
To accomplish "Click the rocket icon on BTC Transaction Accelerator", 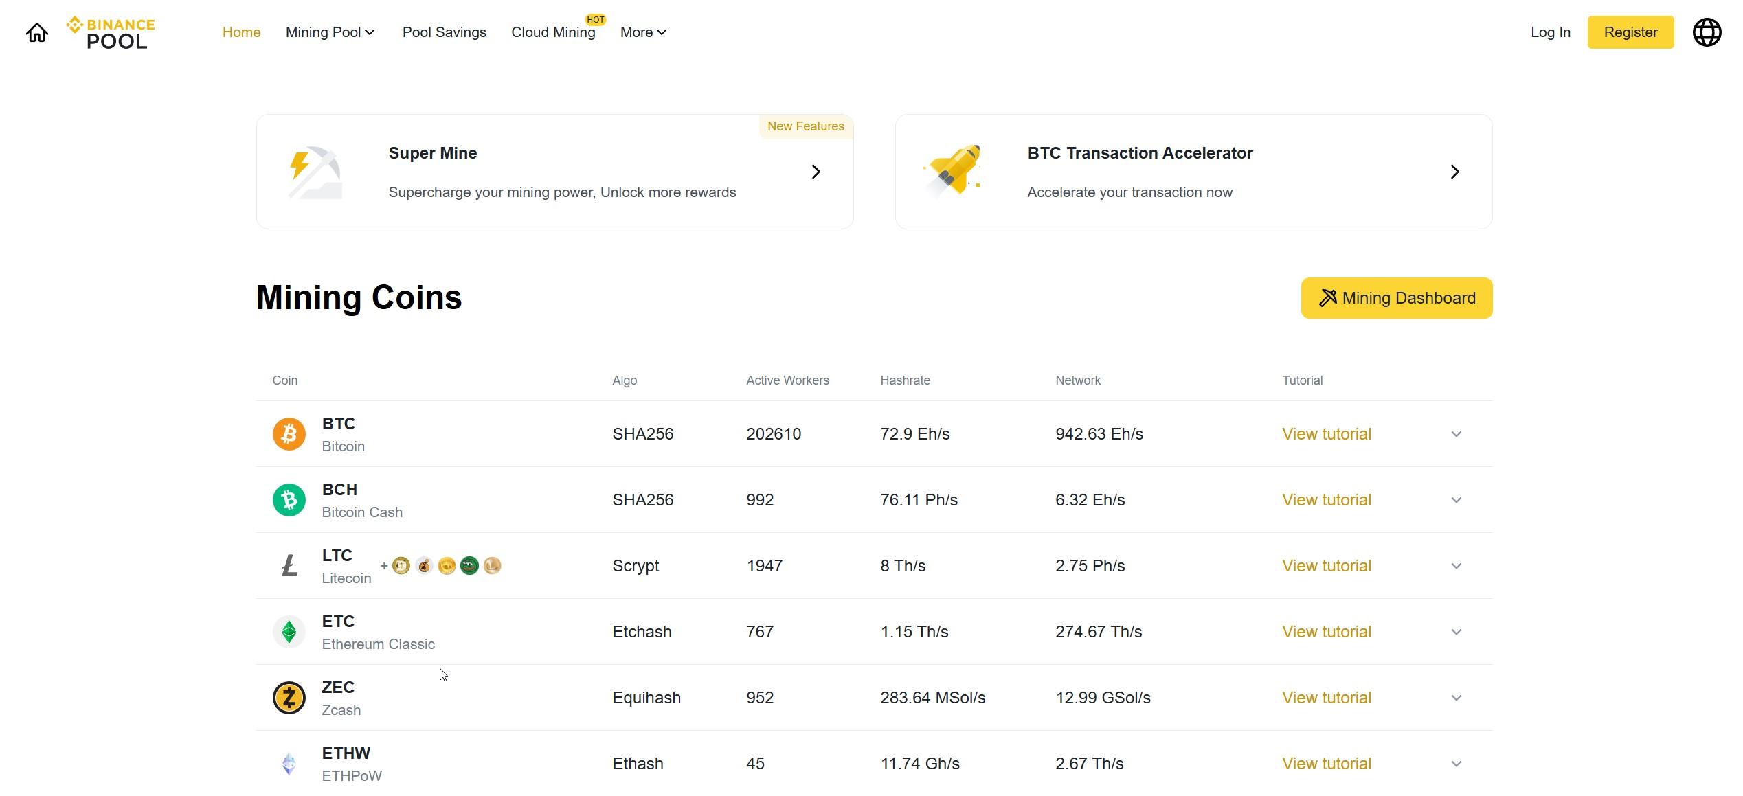I will pos(954,171).
